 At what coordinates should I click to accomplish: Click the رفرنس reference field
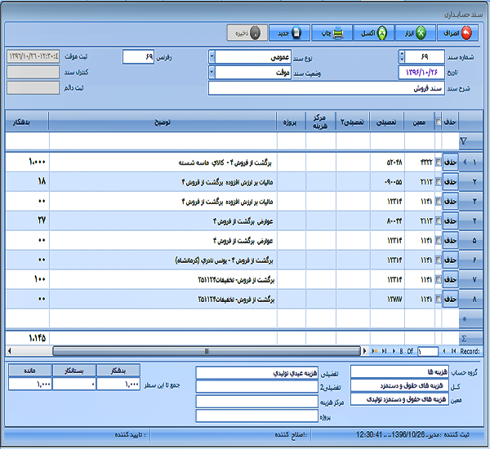[x=138, y=57]
